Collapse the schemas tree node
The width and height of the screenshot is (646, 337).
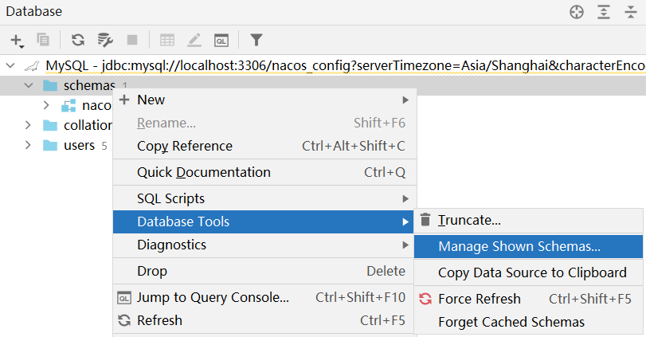[x=29, y=86]
